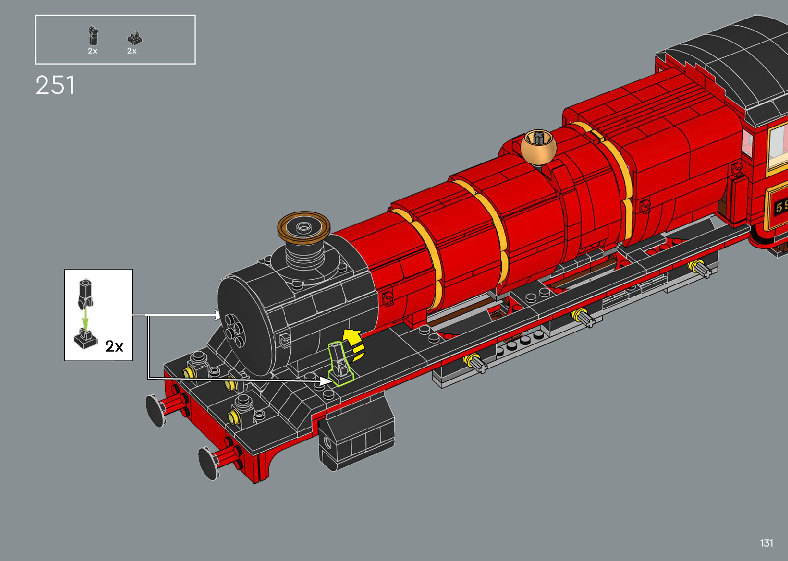Click the large 2x label in the callout box
This screenshot has height=561, width=788.
point(114,346)
